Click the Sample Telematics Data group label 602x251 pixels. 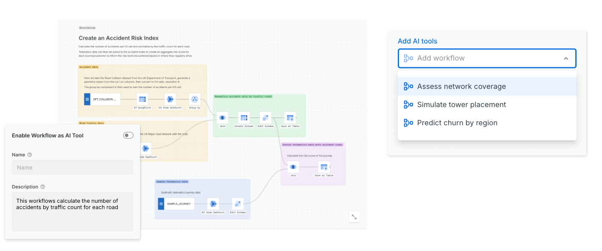point(172,182)
